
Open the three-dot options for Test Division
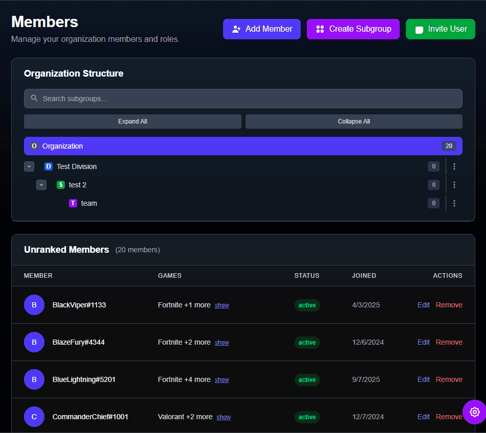point(454,166)
